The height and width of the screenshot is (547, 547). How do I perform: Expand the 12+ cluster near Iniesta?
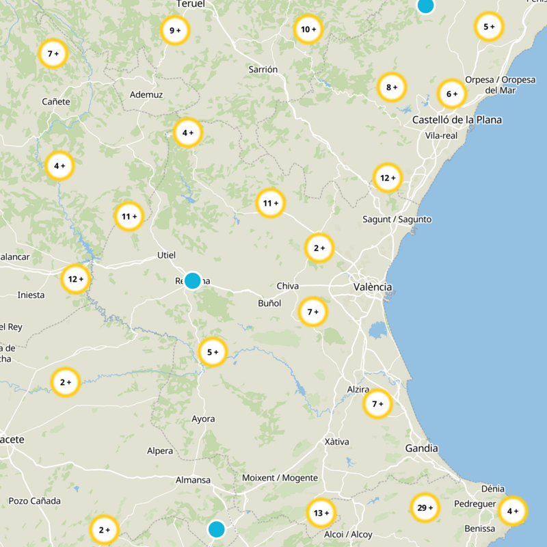click(x=76, y=279)
